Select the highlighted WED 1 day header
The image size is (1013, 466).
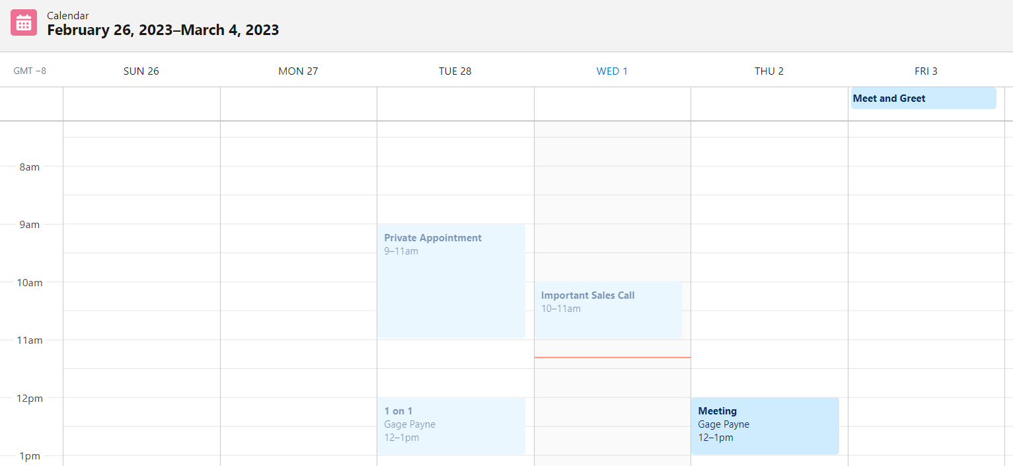click(612, 71)
